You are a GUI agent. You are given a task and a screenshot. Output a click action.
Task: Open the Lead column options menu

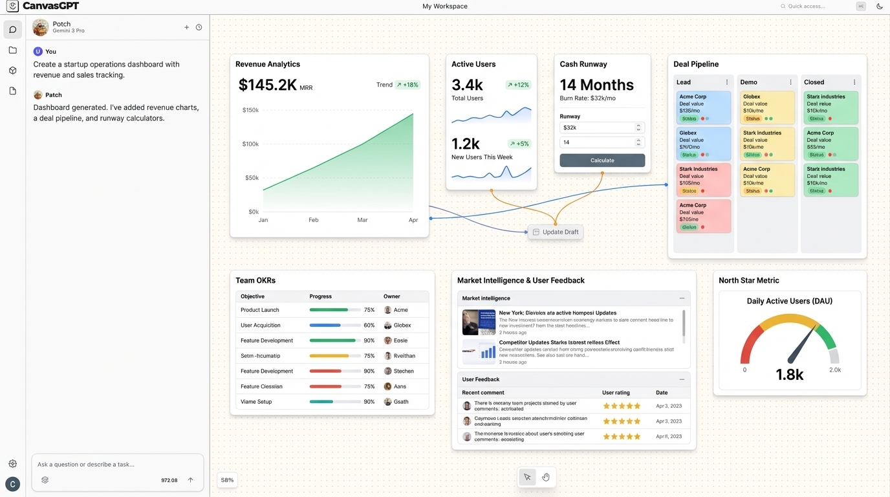[x=727, y=82]
